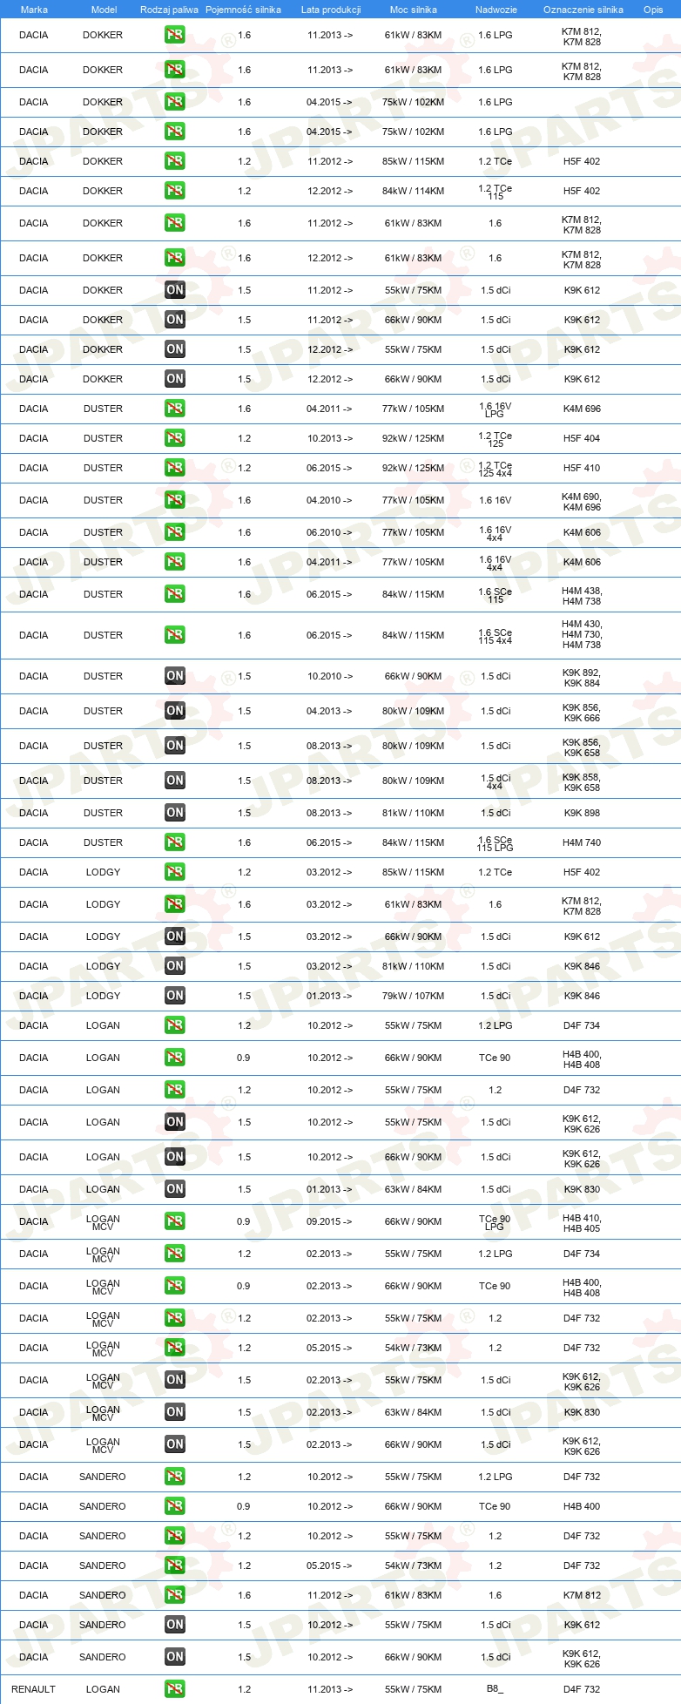Select engine code H4M 740
Screen dimensions: 681x1704
click(582, 842)
